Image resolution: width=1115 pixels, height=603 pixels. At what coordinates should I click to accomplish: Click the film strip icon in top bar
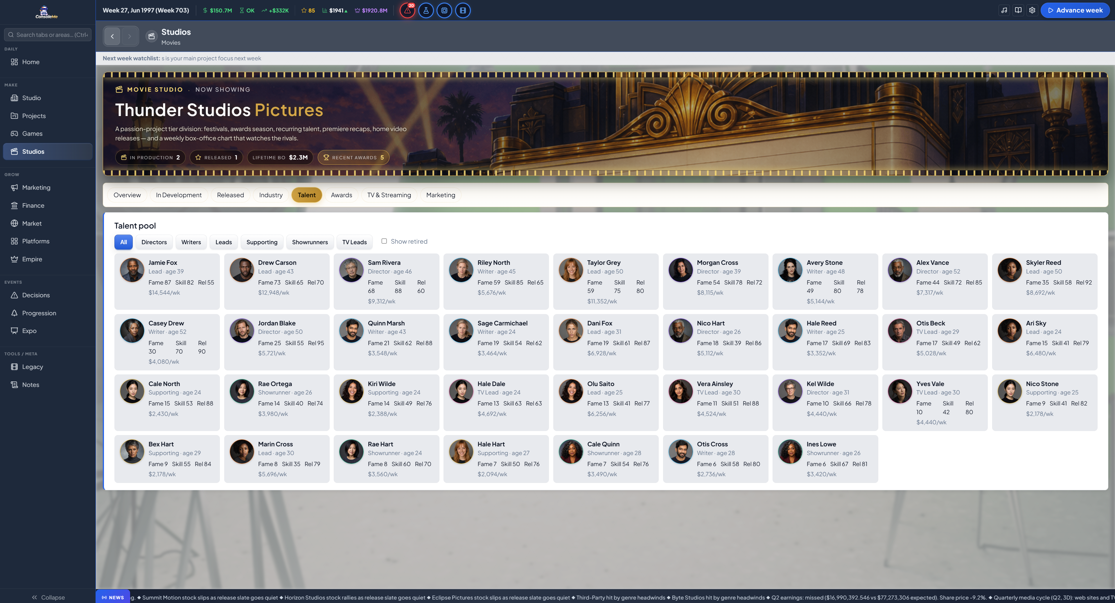463,10
